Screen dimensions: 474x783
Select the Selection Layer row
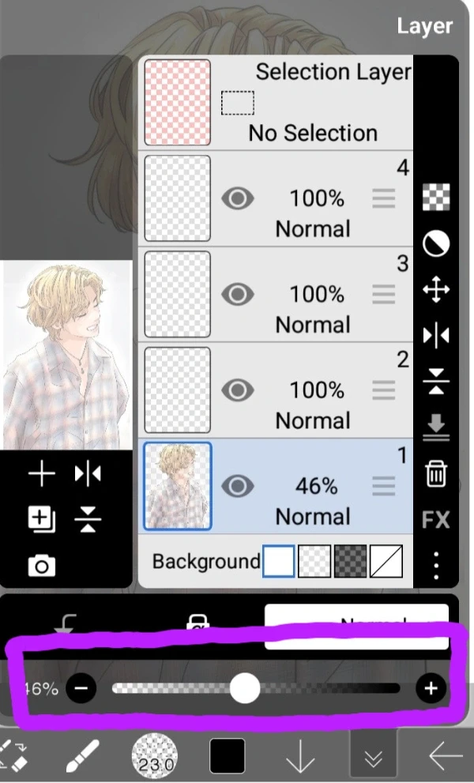click(x=276, y=103)
